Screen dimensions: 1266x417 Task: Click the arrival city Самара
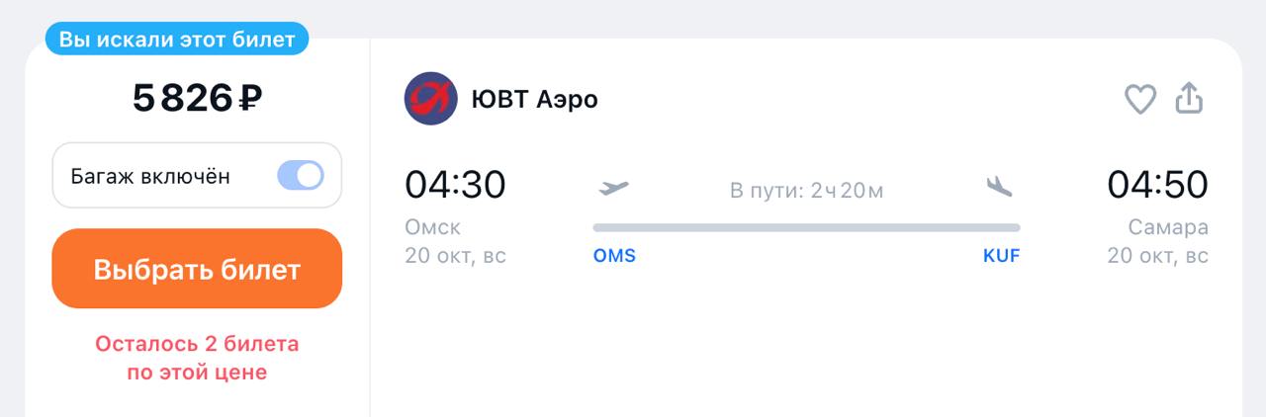[x=1168, y=227]
